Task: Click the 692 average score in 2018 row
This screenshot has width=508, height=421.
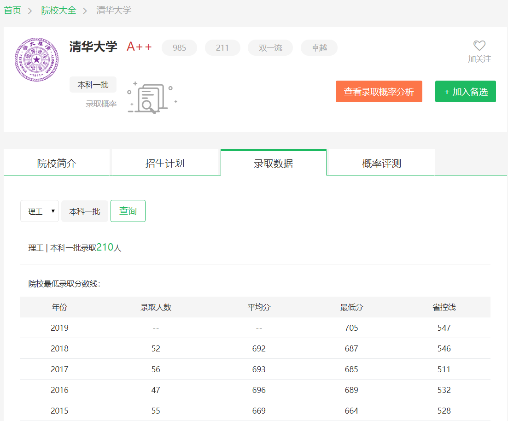Action: coord(259,348)
